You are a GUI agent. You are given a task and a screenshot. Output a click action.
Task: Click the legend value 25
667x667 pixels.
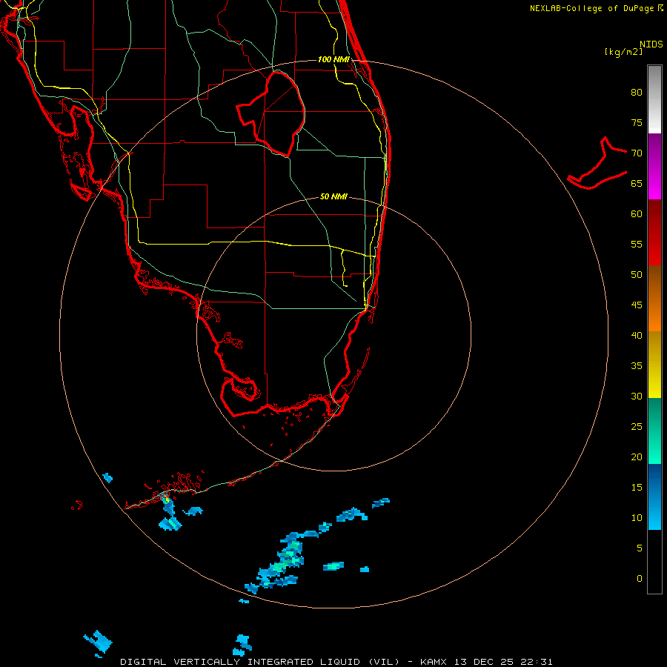pyautogui.click(x=637, y=427)
